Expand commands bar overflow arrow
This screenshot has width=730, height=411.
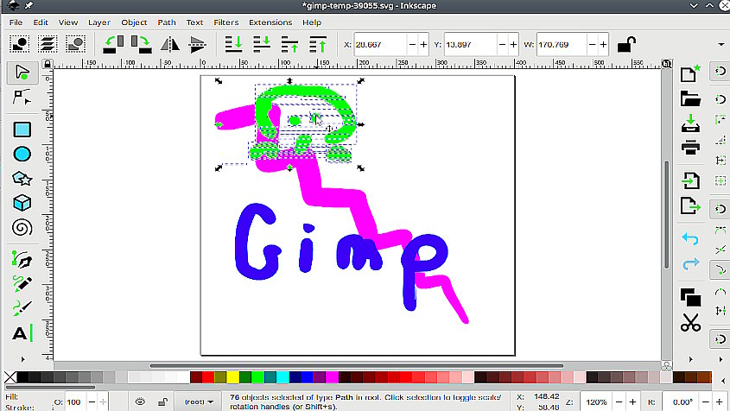coord(690,359)
